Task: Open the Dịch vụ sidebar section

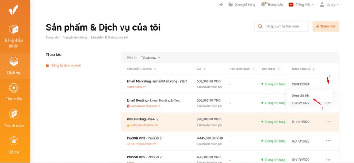Action: point(14,66)
